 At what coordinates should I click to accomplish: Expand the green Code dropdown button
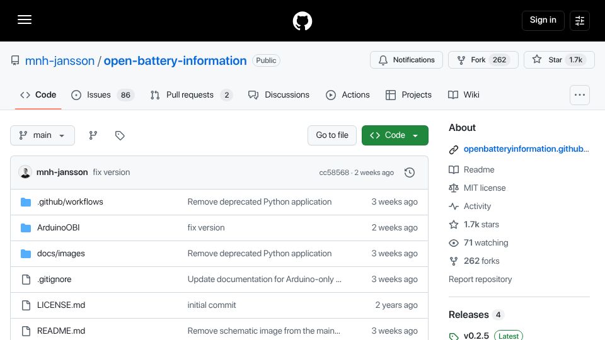pyautogui.click(x=395, y=135)
